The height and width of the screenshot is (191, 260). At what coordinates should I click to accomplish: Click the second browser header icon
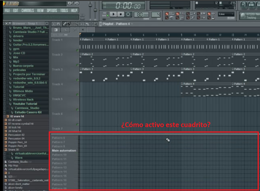pyautogui.click(x=10, y=24)
